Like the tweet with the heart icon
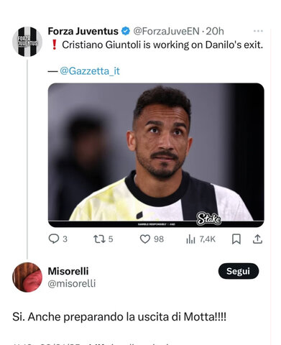 pyautogui.click(x=145, y=239)
